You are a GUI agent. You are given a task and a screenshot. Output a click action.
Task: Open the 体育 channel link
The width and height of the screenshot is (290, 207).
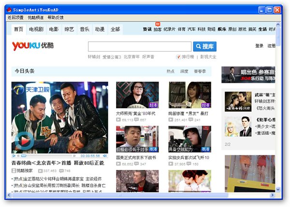pyautogui.click(x=181, y=29)
